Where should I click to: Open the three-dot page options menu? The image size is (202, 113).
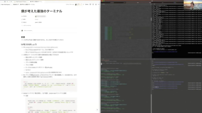click(x=98, y=5)
